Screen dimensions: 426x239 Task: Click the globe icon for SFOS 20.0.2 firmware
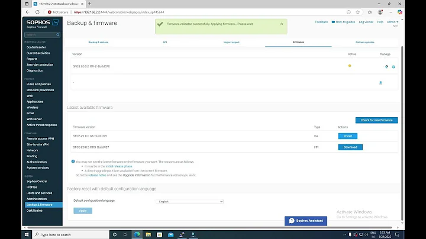point(393,66)
